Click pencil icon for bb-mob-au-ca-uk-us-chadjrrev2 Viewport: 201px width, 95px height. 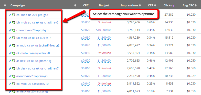click(x=10, y=22)
